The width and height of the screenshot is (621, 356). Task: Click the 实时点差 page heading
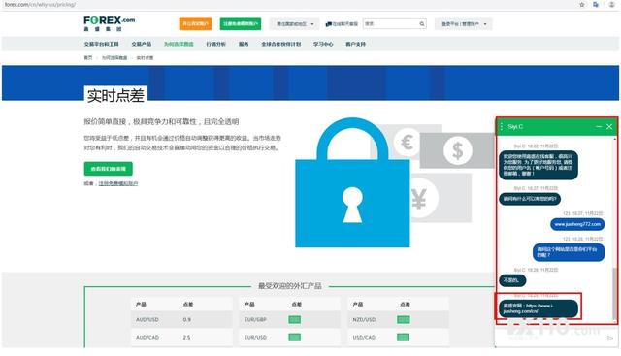pyautogui.click(x=115, y=95)
